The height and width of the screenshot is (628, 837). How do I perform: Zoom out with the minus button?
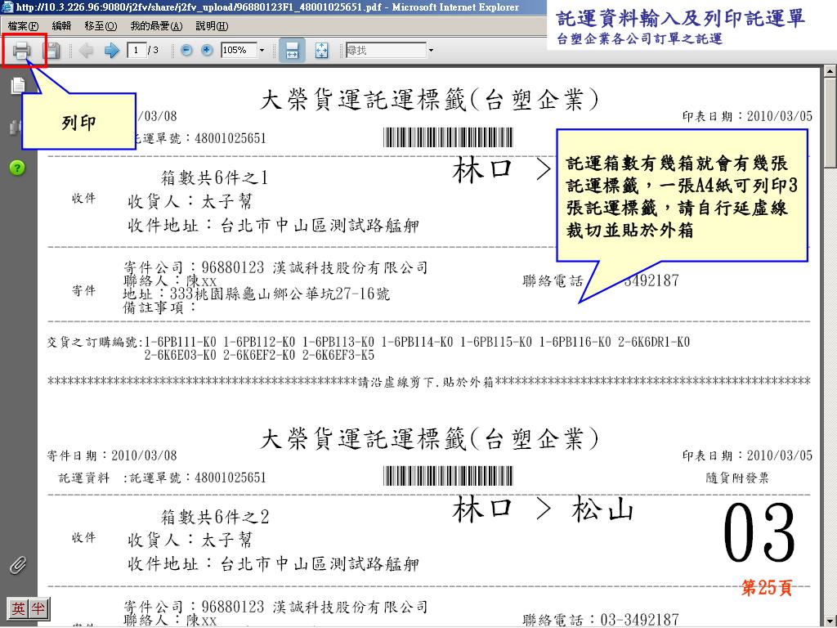(x=186, y=50)
